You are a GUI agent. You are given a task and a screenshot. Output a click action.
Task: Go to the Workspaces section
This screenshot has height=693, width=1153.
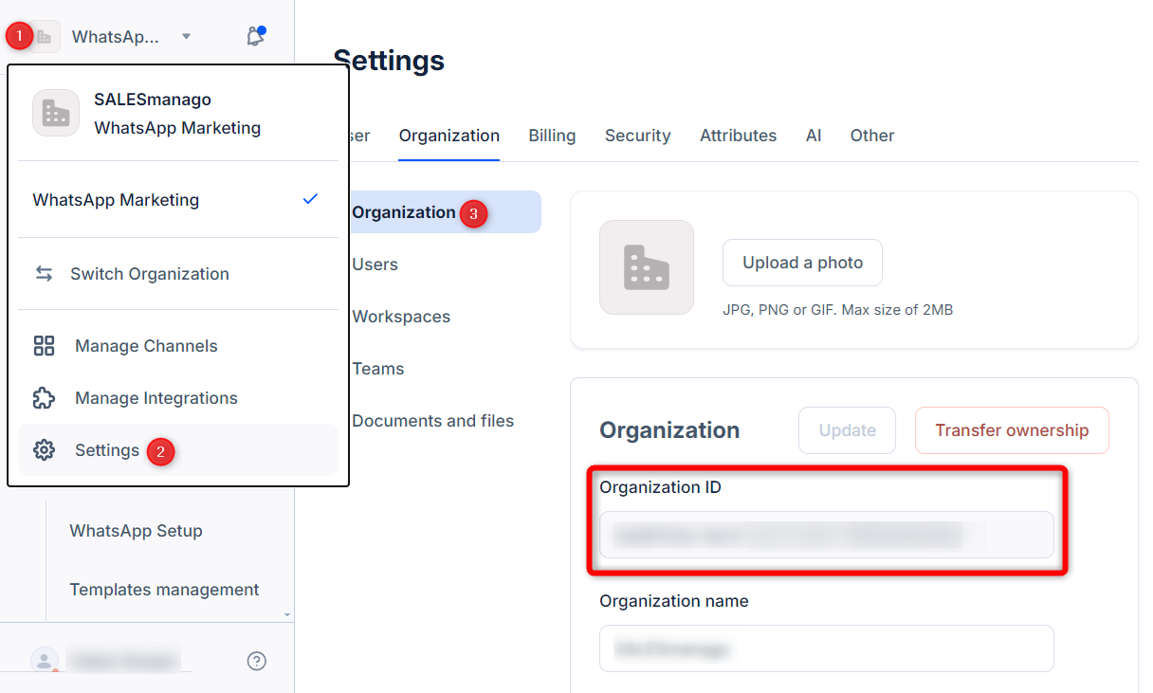[x=401, y=317]
